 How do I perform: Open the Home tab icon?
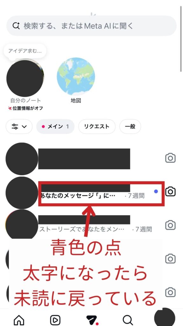pyautogui.click(x=19, y=320)
